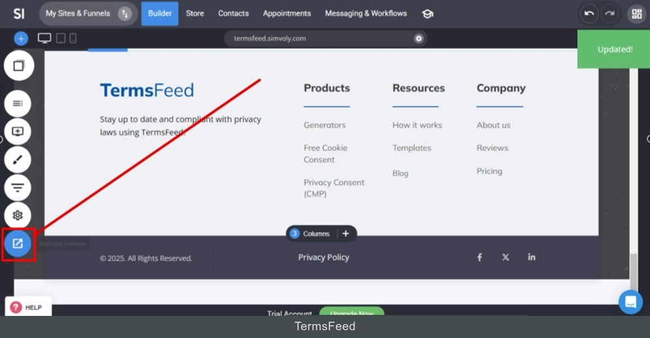Click the About us link
Viewport: 650px width, 338px height.
(493, 125)
